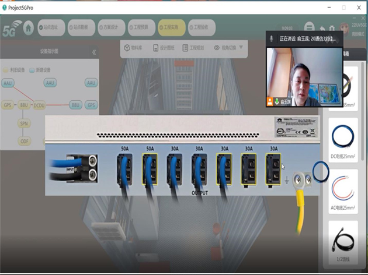Click the microphone icon in speaker overlay

(x=272, y=38)
